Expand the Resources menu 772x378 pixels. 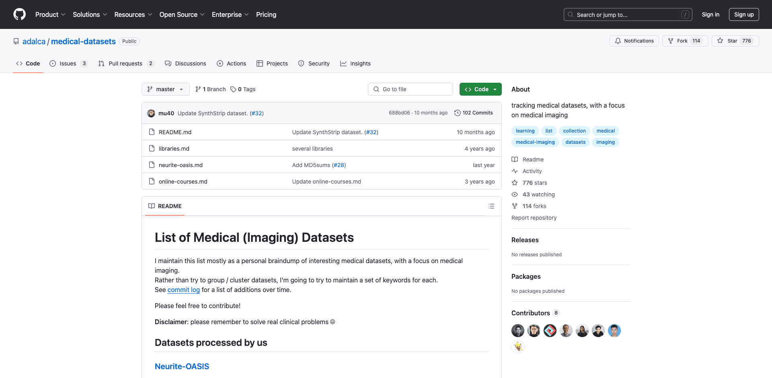click(133, 14)
